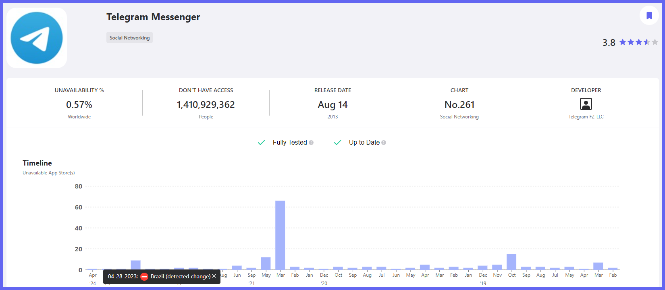Click the red blocked icon beside Brazil
665x290 pixels.
coord(144,276)
